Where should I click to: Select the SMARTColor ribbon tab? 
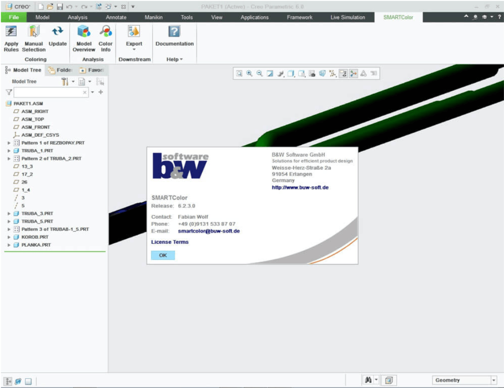click(398, 17)
